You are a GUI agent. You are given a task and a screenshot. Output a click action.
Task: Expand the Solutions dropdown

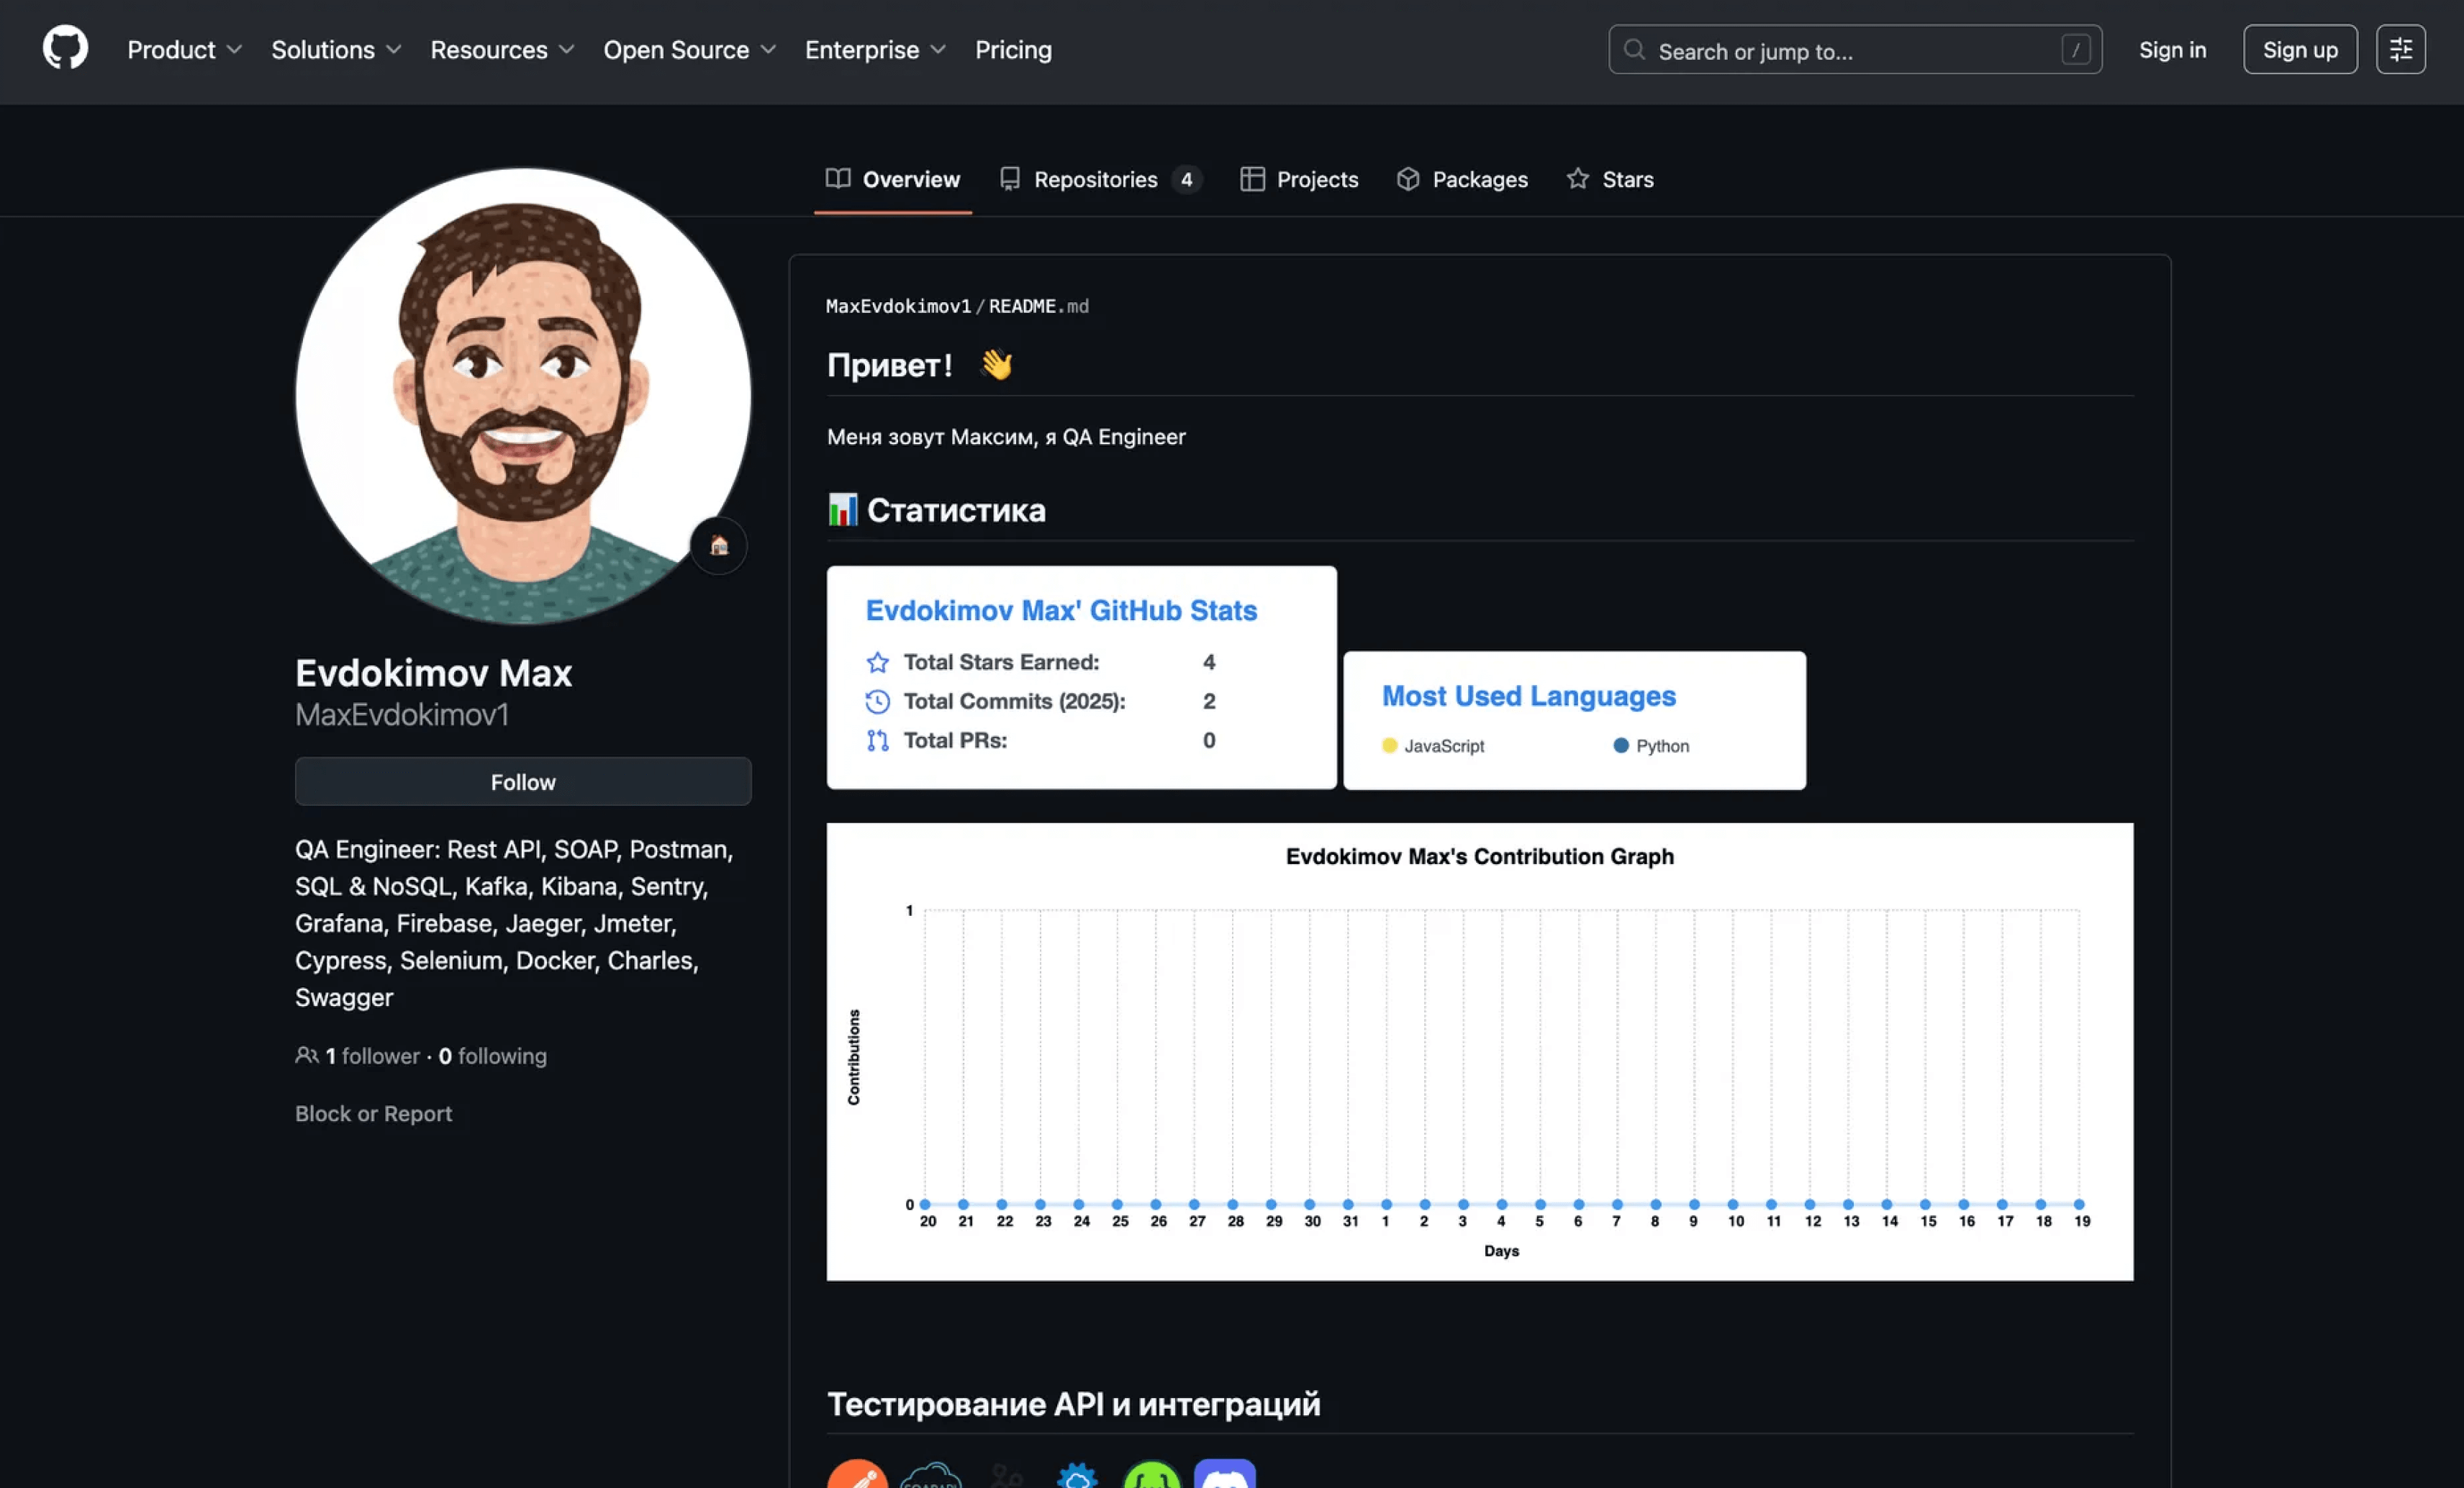[336, 49]
